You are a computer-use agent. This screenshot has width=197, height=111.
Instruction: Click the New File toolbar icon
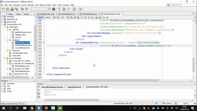pos(3,9)
